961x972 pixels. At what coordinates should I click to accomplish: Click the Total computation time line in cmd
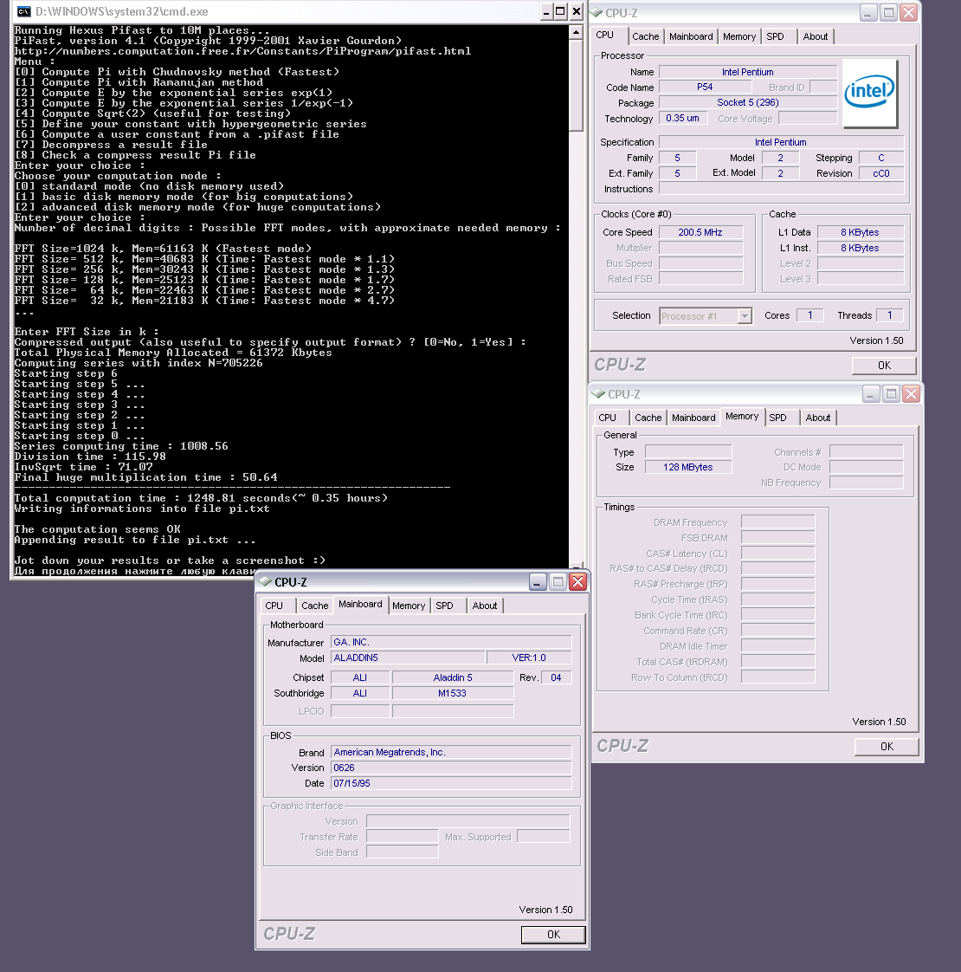tap(201, 498)
